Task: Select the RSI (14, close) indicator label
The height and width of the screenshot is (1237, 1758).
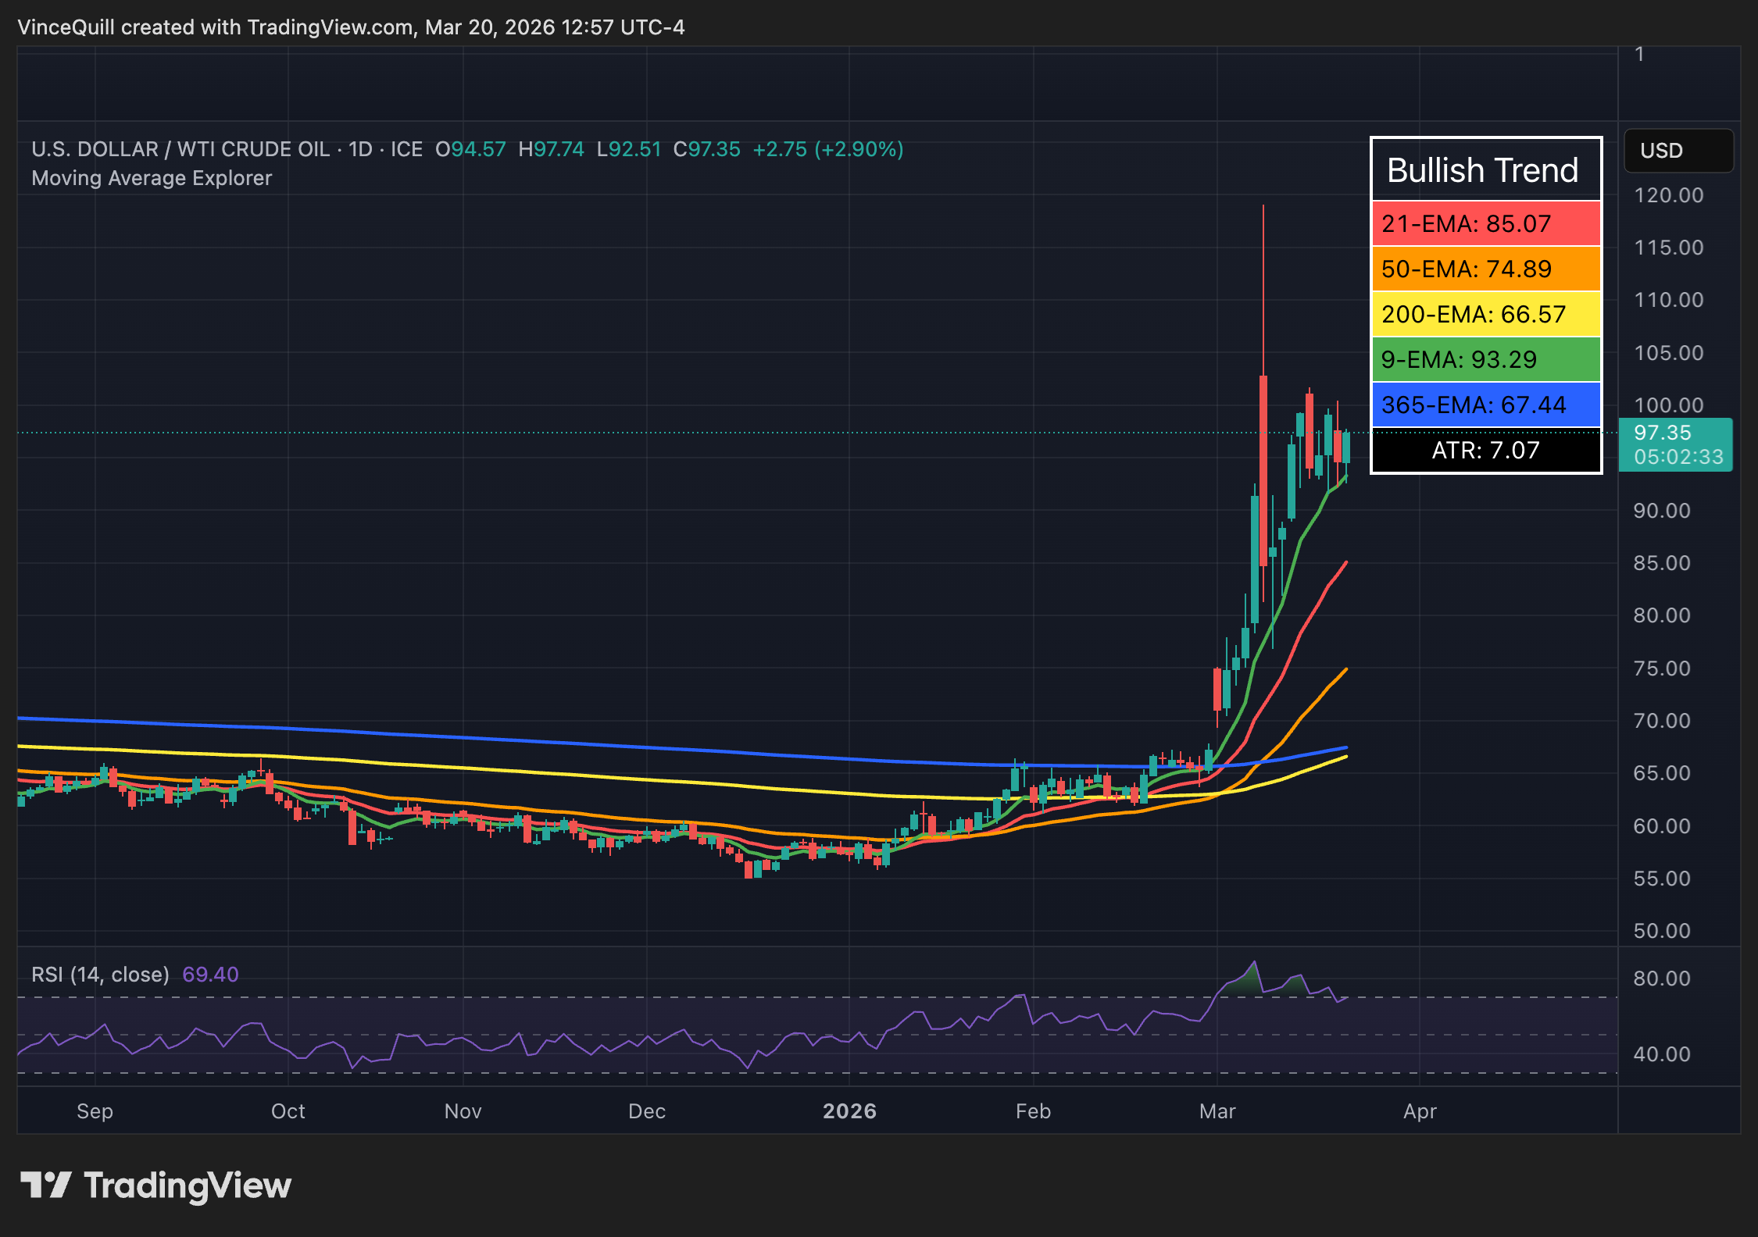Action: (x=99, y=974)
